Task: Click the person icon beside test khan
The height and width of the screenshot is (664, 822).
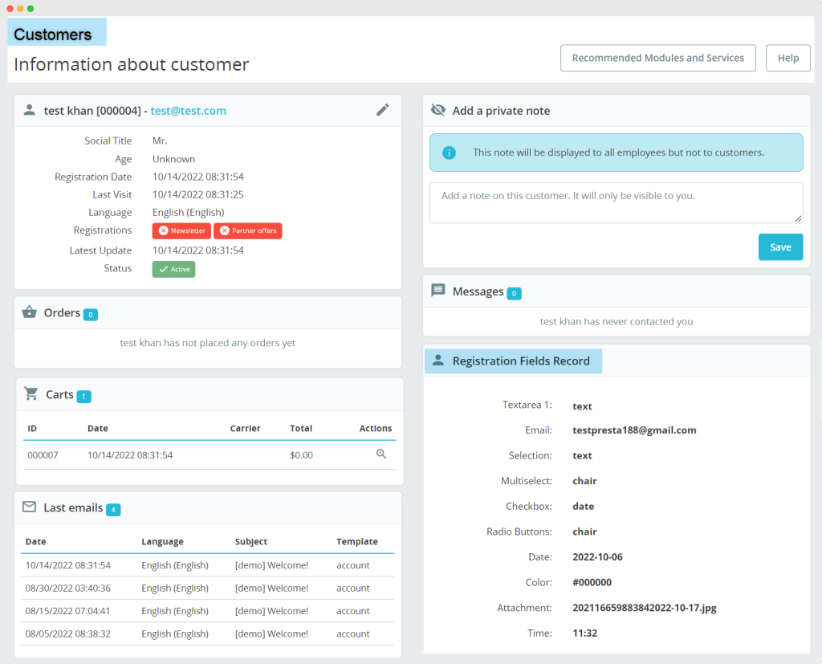Action: 30,111
